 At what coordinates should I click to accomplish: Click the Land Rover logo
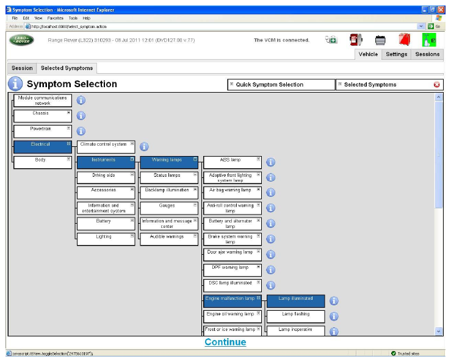[x=21, y=40]
